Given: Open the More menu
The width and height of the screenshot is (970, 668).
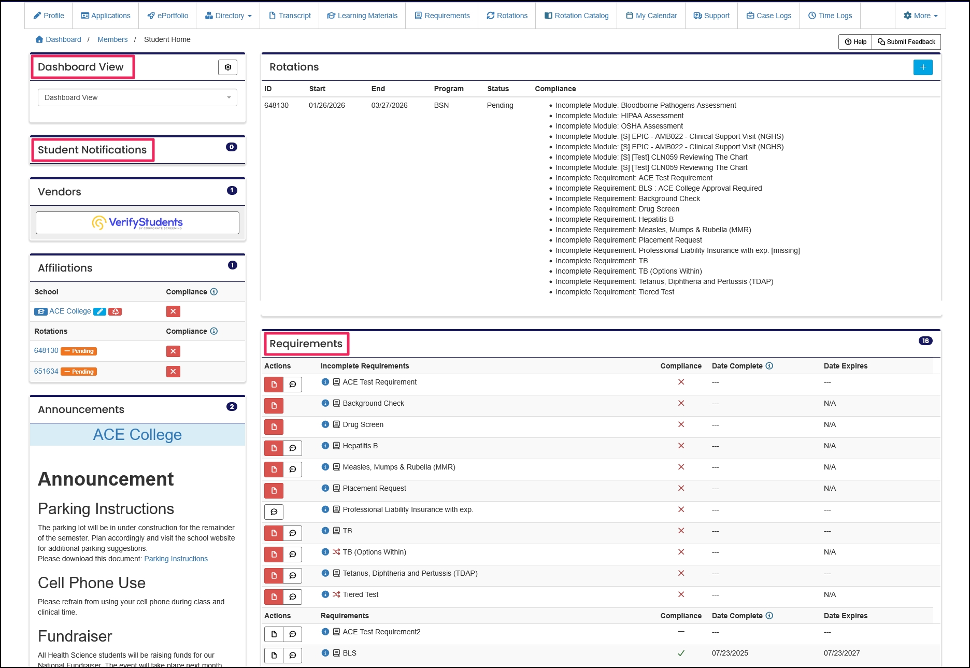Looking at the screenshot, I should point(920,16).
